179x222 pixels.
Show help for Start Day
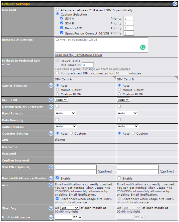[51, 208]
